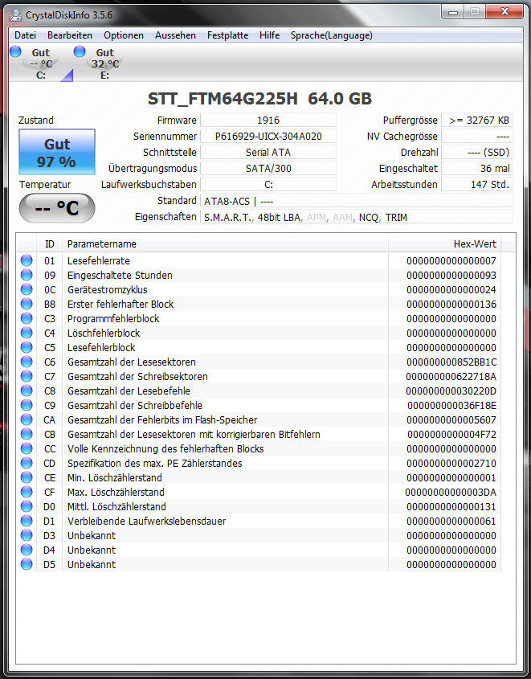This screenshot has height=679, width=531.
Task: Click the Hex-Wert column header
Action: pyautogui.click(x=445, y=243)
